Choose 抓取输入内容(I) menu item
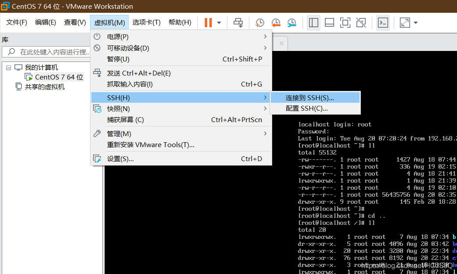 [x=181, y=84]
